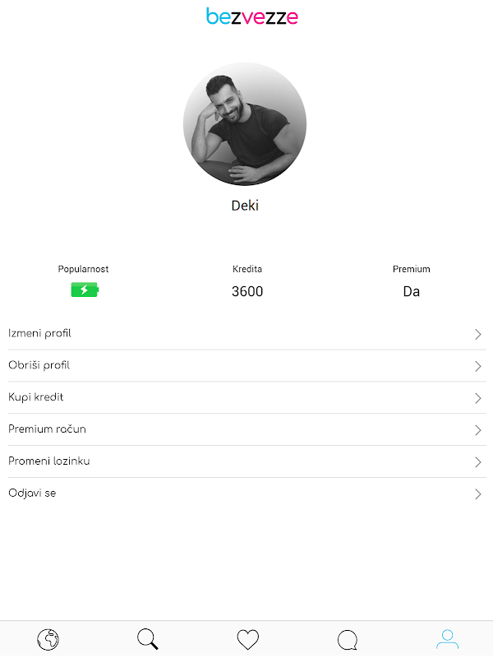Expand the Obriši profil chevron arrow
493x658 pixels.
477,366
